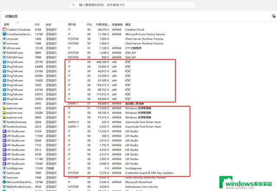Sort by the 用户名 column header

pos(72,25)
